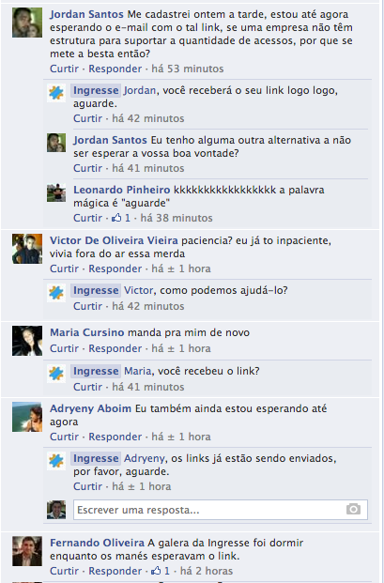Like Jordan Santos' top comment via Curtir
This screenshot has width=384, height=583.
click(x=64, y=69)
